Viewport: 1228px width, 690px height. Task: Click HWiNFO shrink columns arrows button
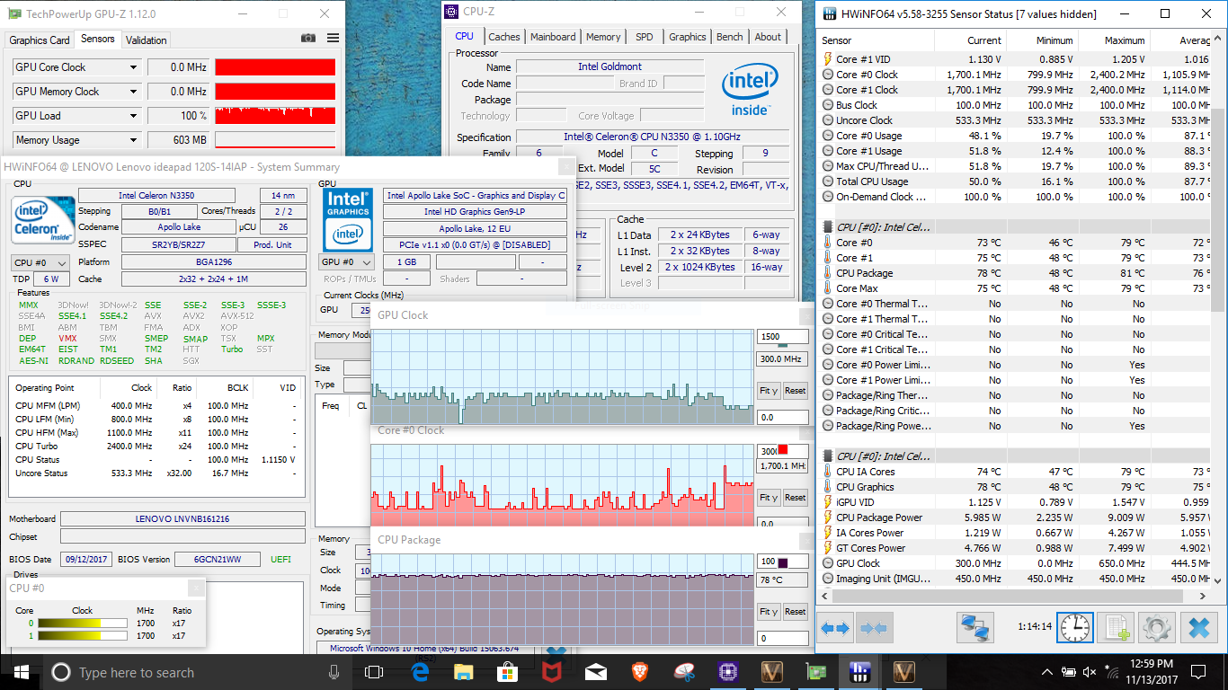pos(875,626)
